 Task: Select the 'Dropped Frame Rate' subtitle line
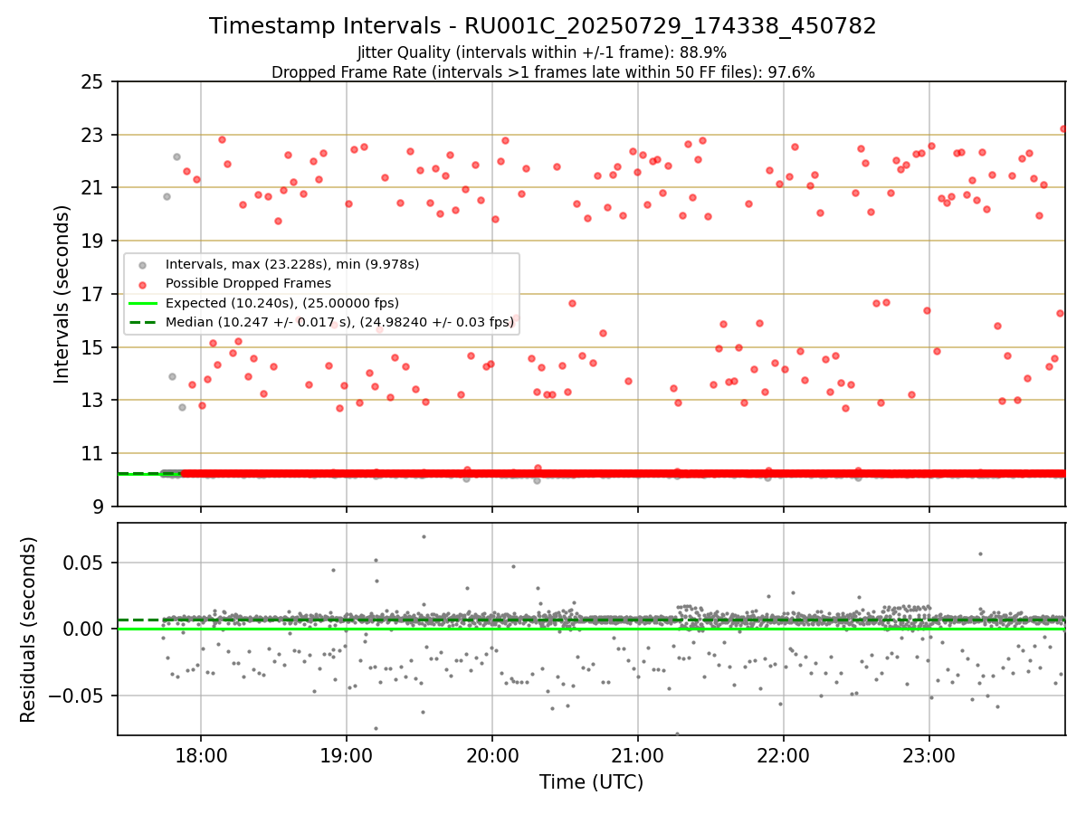click(x=543, y=72)
